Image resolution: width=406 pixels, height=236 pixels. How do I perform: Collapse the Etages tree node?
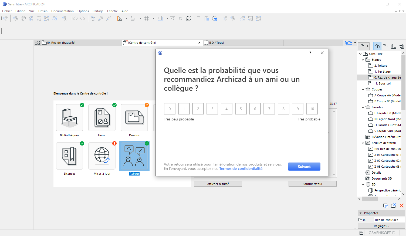point(363,60)
